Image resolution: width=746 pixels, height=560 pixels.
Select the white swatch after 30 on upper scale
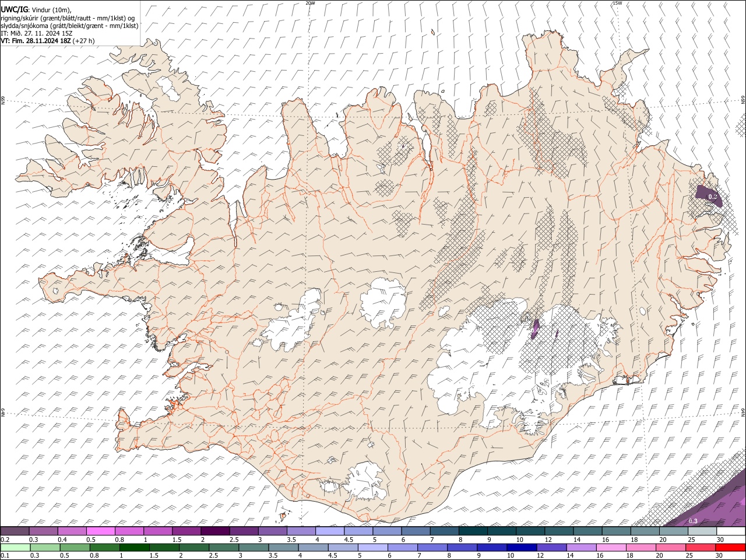click(x=731, y=531)
